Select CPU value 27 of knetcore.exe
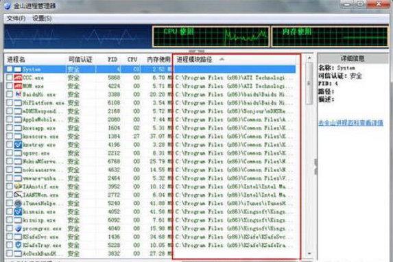 136,136
